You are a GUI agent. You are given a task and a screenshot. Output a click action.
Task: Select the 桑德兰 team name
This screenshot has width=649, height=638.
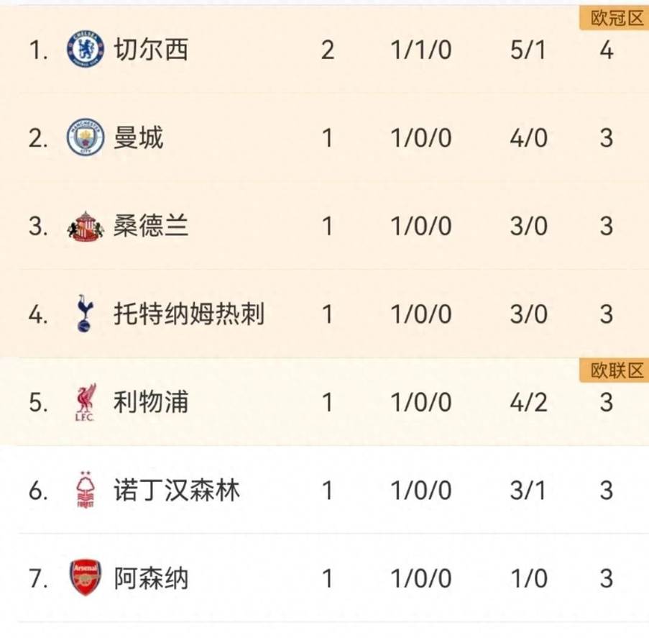click(x=151, y=227)
